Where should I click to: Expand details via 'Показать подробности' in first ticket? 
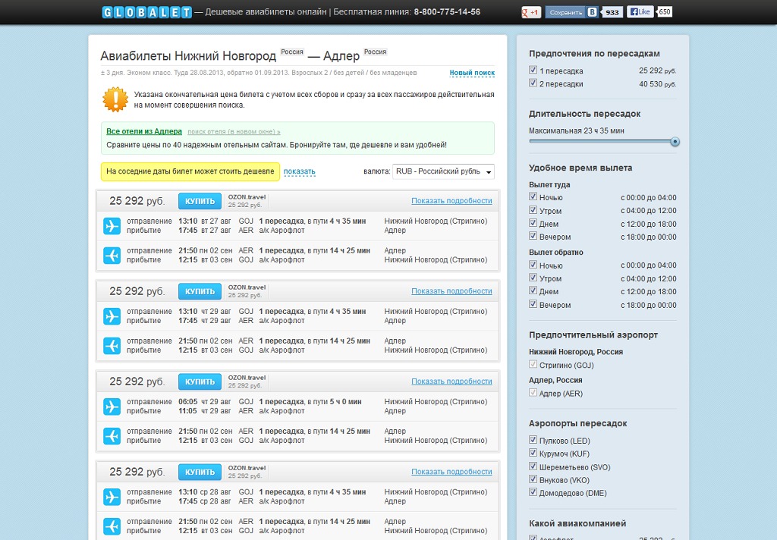451,201
